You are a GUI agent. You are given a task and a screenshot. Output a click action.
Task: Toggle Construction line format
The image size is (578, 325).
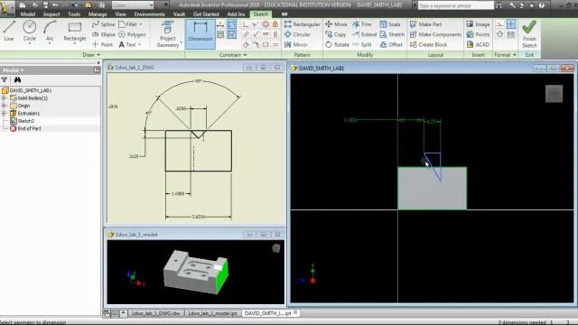click(x=499, y=24)
